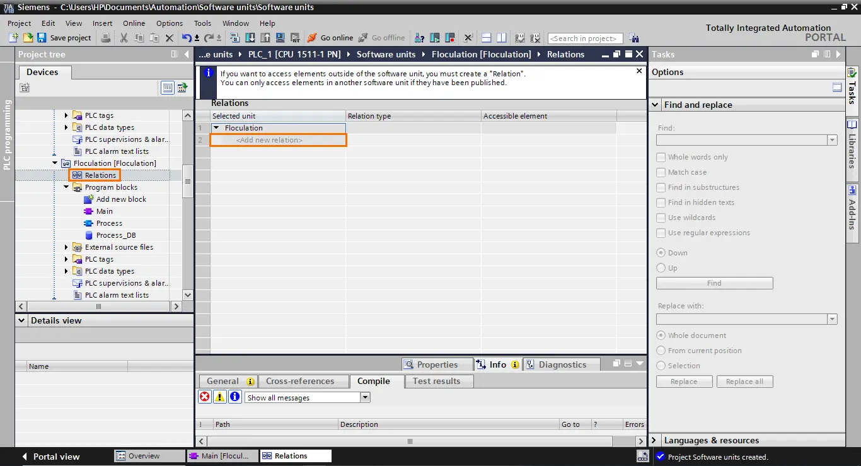This screenshot has width=861, height=466.
Task: Open the Show all messages dropdown
Action: pyautogui.click(x=365, y=397)
